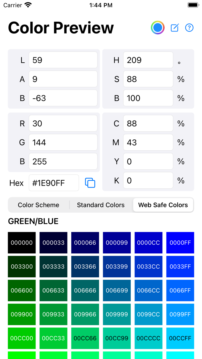
Task: Pick the 00CCCC teal swatch
Action: pos(148,338)
